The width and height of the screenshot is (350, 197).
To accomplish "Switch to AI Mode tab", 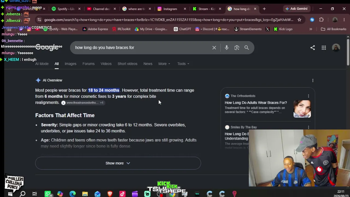I will pyautogui.click(x=42, y=64).
